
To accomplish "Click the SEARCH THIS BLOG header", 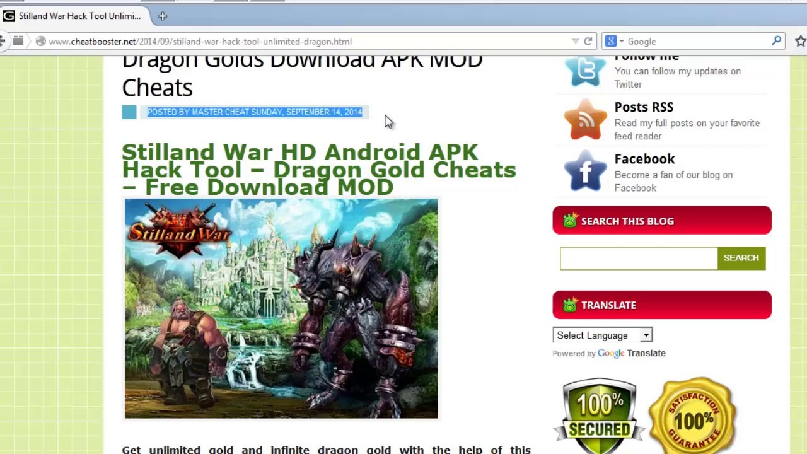I will pos(662,221).
